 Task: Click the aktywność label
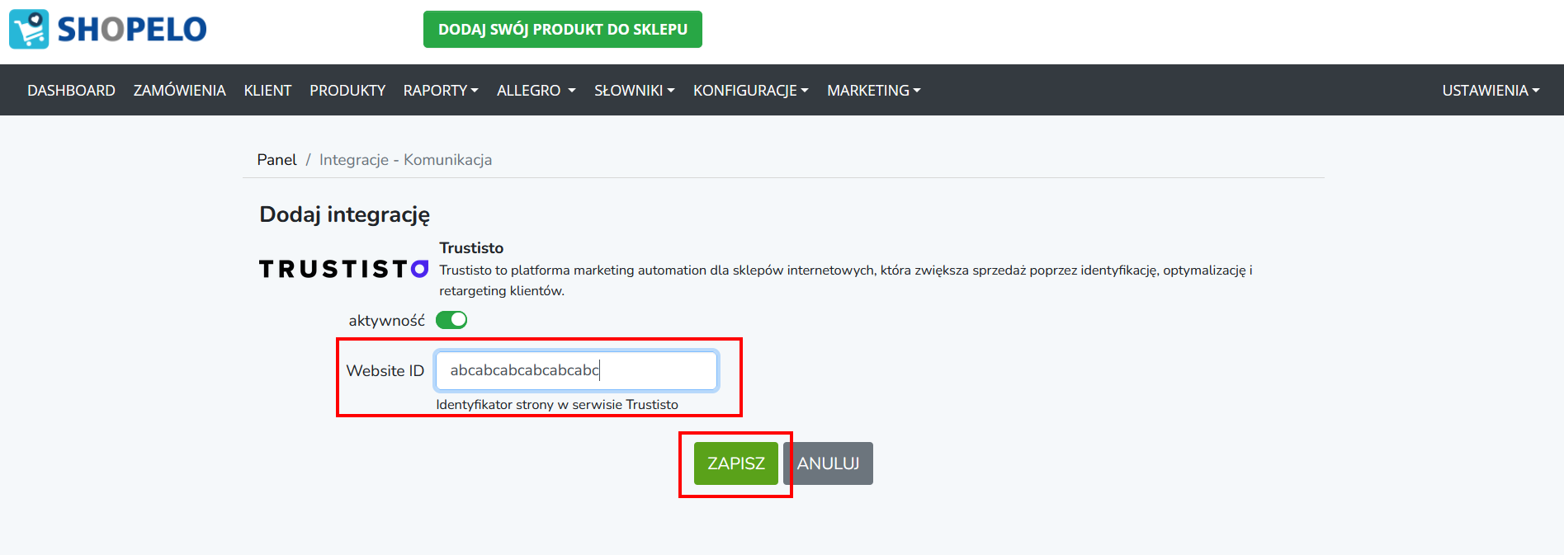tap(386, 321)
